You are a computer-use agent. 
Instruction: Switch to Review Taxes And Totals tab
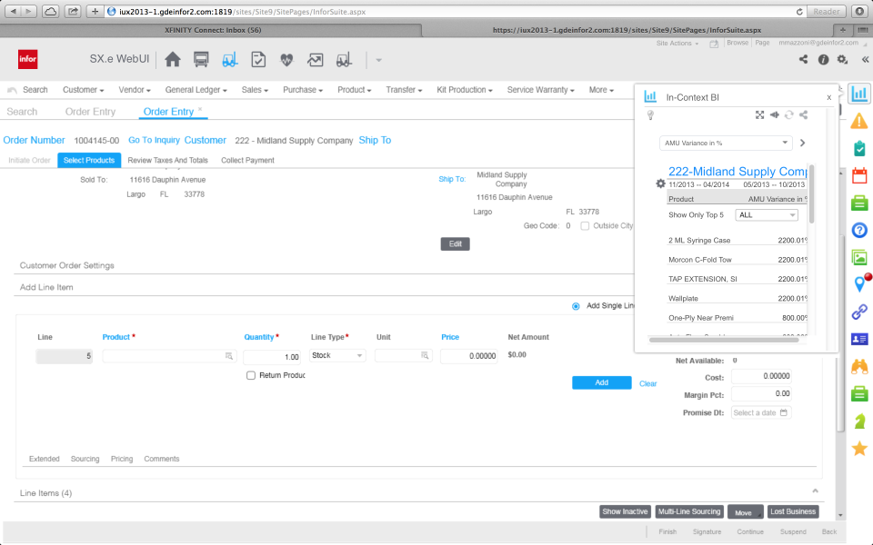(167, 160)
